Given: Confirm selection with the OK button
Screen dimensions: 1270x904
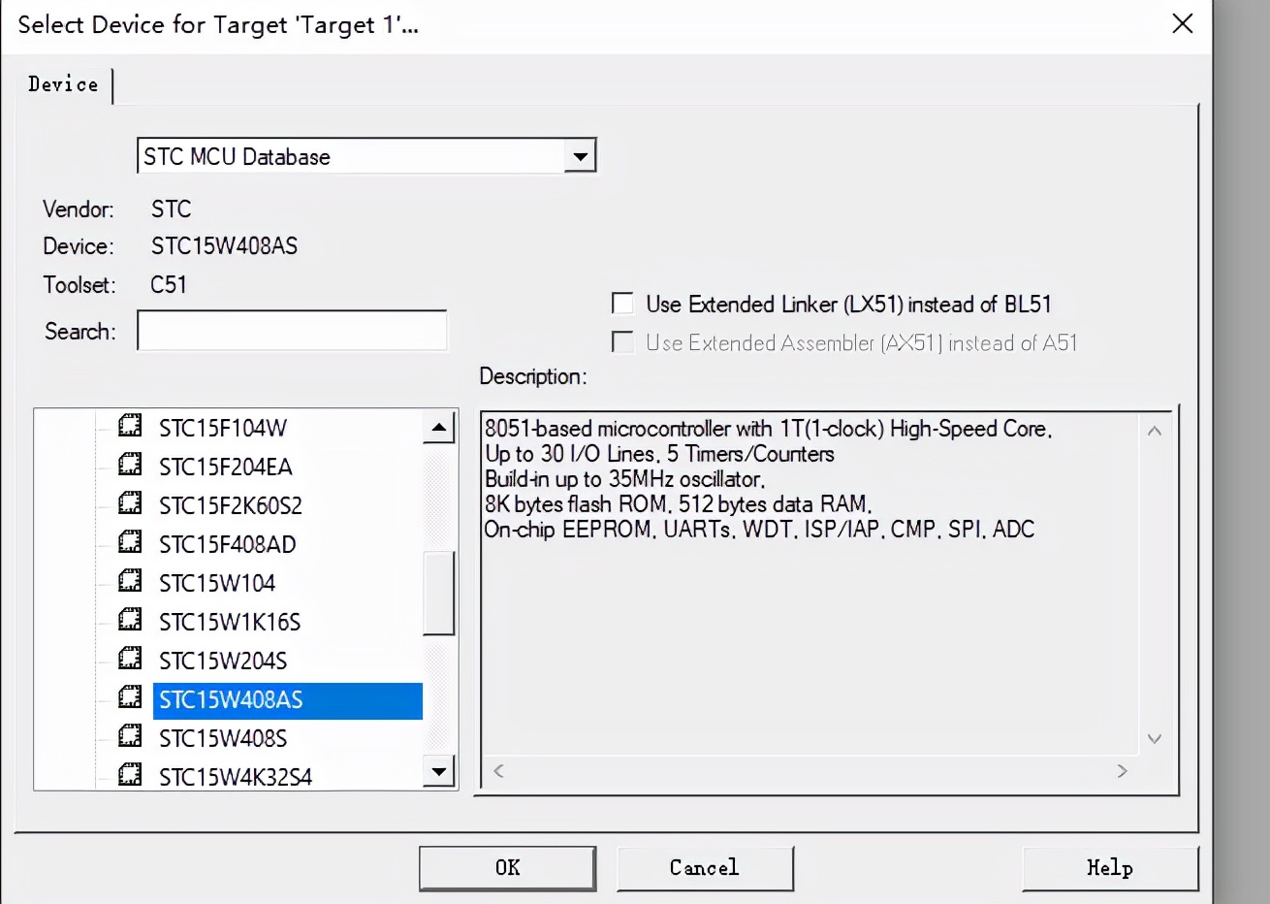Looking at the screenshot, I should click(x=507, y=868).
